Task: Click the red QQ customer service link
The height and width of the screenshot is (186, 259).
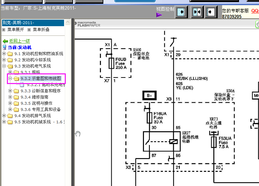Action: (255, 11)
